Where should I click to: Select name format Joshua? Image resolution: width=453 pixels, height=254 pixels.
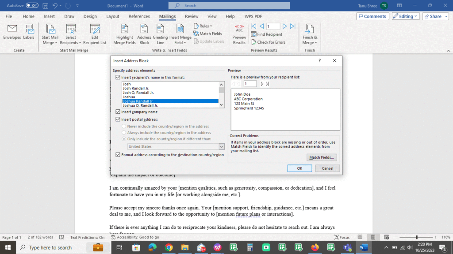tap(129, 97)
